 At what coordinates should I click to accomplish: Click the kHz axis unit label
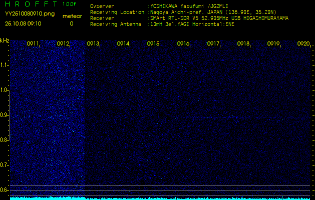pyautogui.click(x=5, y=40)
